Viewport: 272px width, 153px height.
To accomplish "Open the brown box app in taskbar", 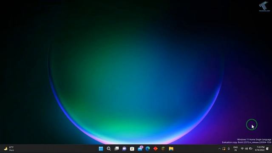I will [x=163, y=149].
